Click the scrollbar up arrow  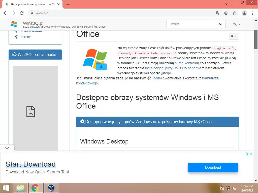pyautogui.click(x=256, y=20)
